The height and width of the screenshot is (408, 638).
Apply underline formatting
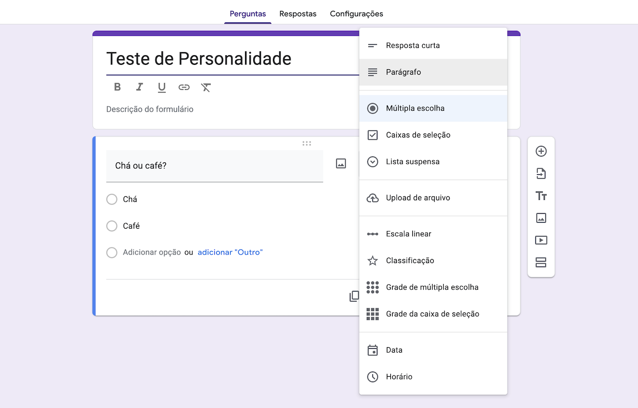pyautogui.click(x=161, y=87)
